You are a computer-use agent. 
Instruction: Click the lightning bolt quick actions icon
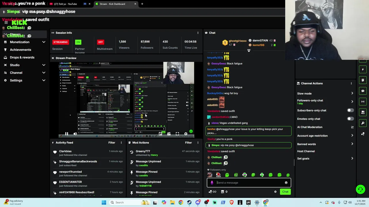pyautogui.click(x=363, y=69)
